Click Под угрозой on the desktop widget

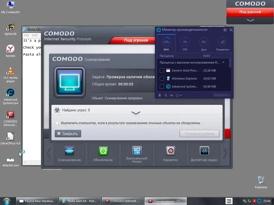click(250, 12)
